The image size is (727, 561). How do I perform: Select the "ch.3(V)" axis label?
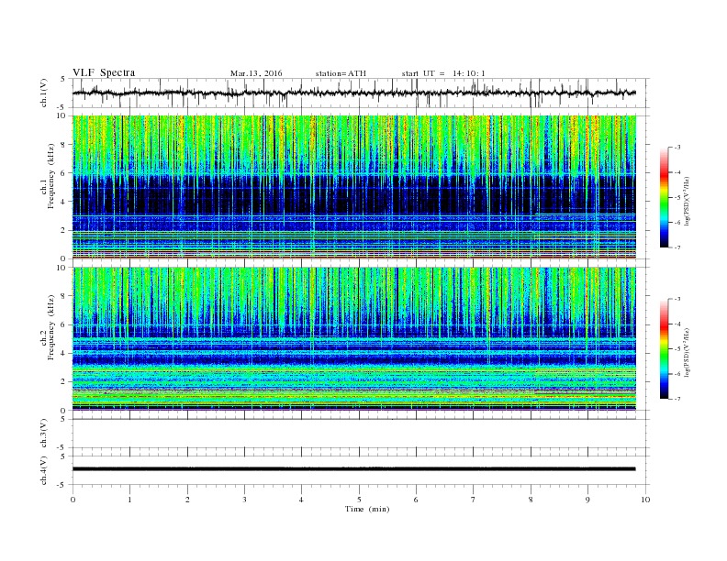click(x=44, y=434)
